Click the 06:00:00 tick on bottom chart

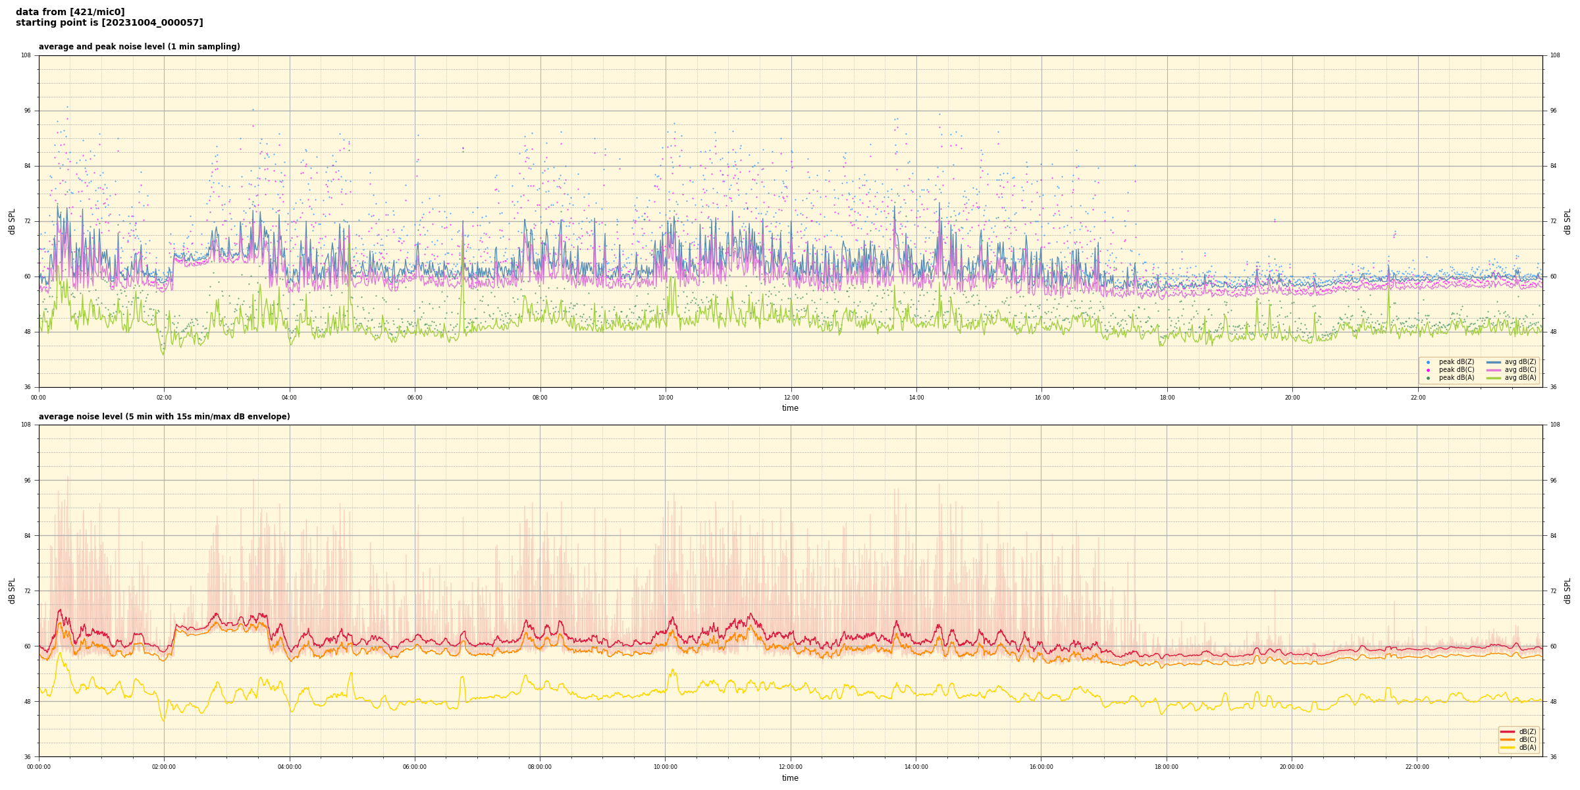click(415, 767)
